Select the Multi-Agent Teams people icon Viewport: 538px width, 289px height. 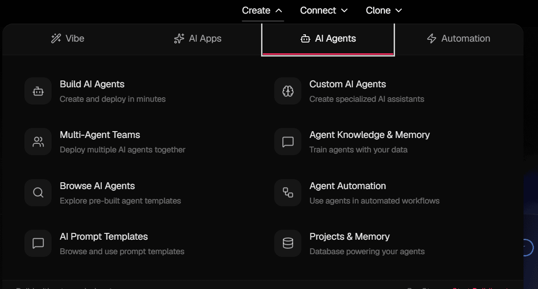tap(38, 142)
